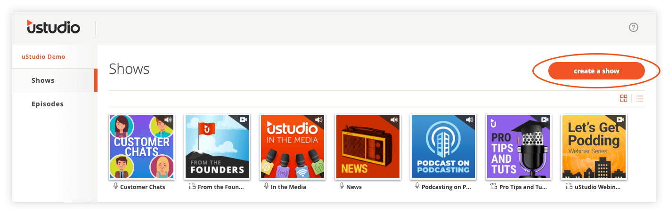The height and width of the screenshot is (214, 668).
Task: Click audio badge on Podcast on Podcasting
Action: point(470,120)
